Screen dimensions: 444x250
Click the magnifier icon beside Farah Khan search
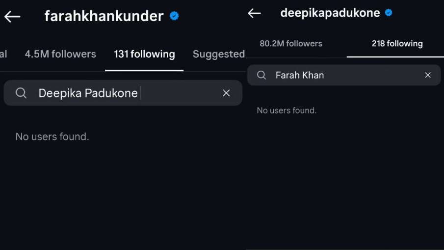[262, 75]
